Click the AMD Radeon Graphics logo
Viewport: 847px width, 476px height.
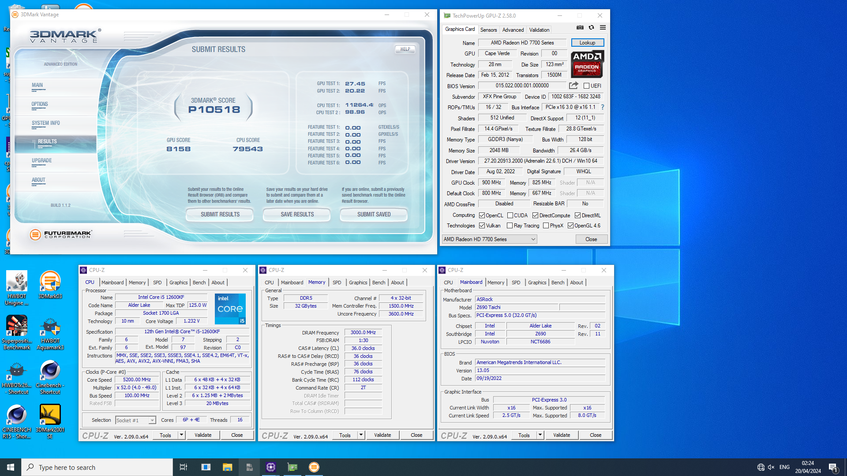[x=587, y=64]
